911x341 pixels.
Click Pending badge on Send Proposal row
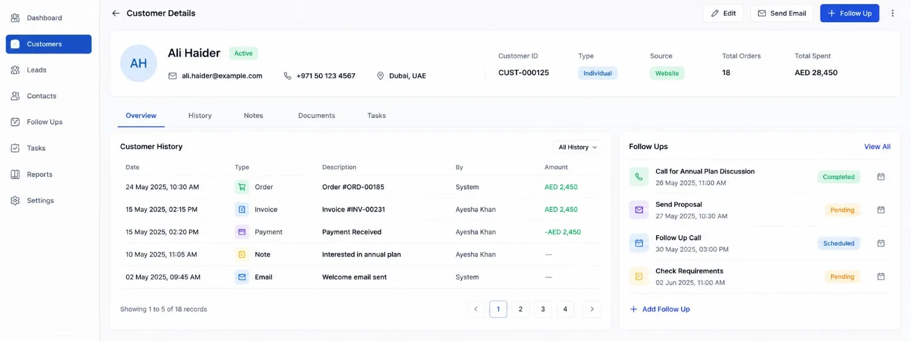click(x=842, y=210)
